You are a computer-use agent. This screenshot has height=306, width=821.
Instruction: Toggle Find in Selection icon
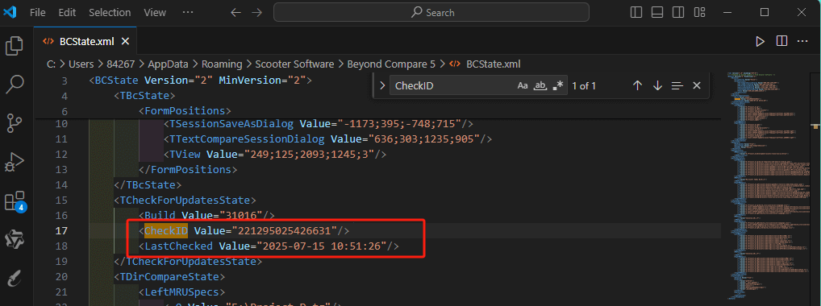tap(677, 86)
